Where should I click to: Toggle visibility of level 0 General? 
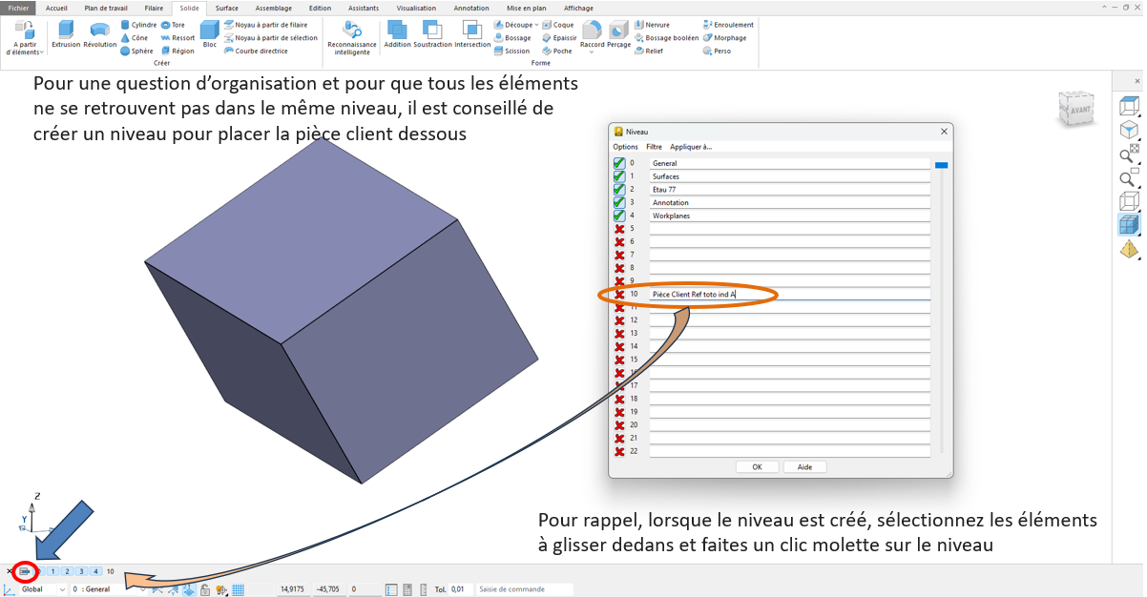pos(619,163)
